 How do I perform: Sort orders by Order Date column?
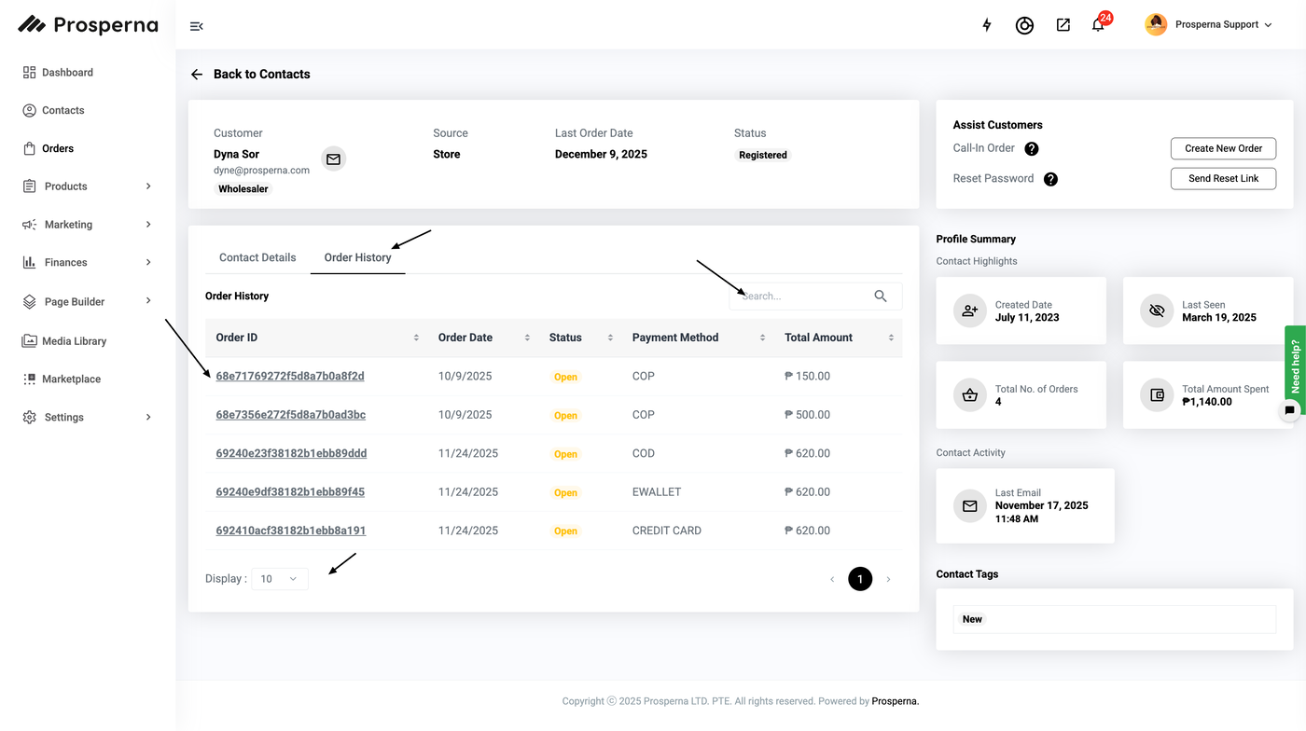point(527,338)
